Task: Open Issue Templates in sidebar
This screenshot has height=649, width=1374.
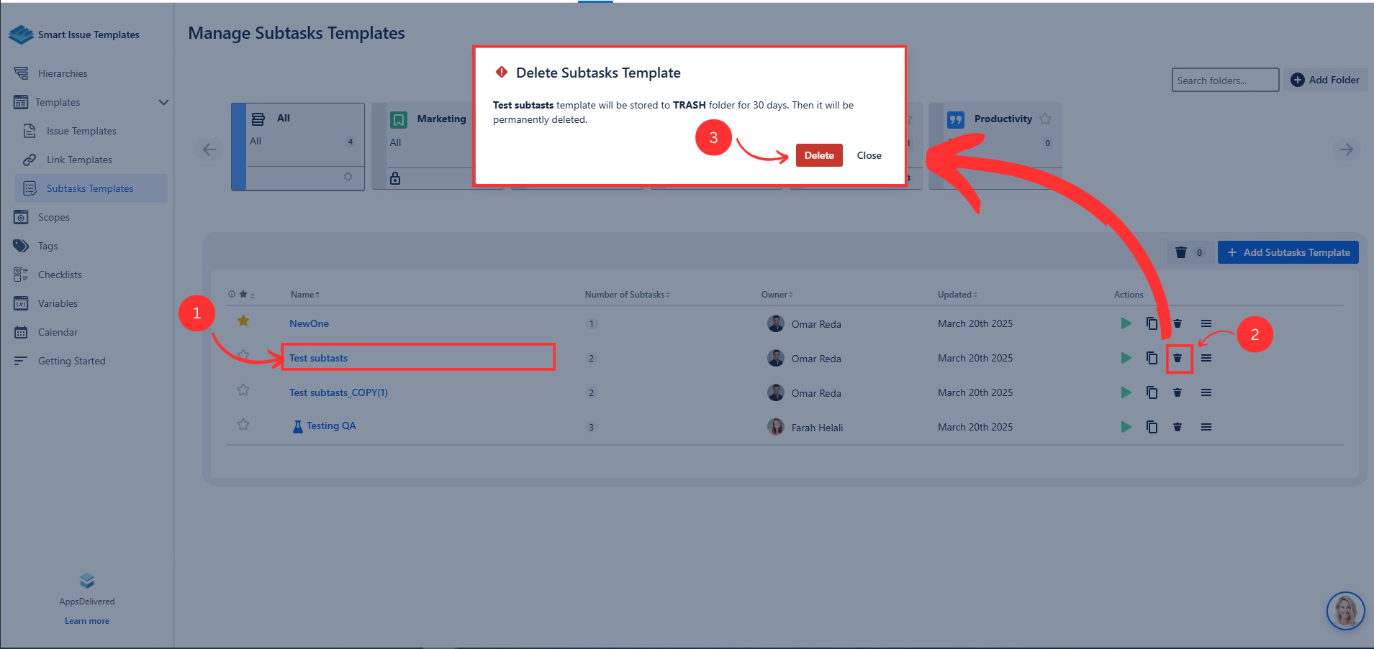Action: pyautogui.click(x=81, y=131)
